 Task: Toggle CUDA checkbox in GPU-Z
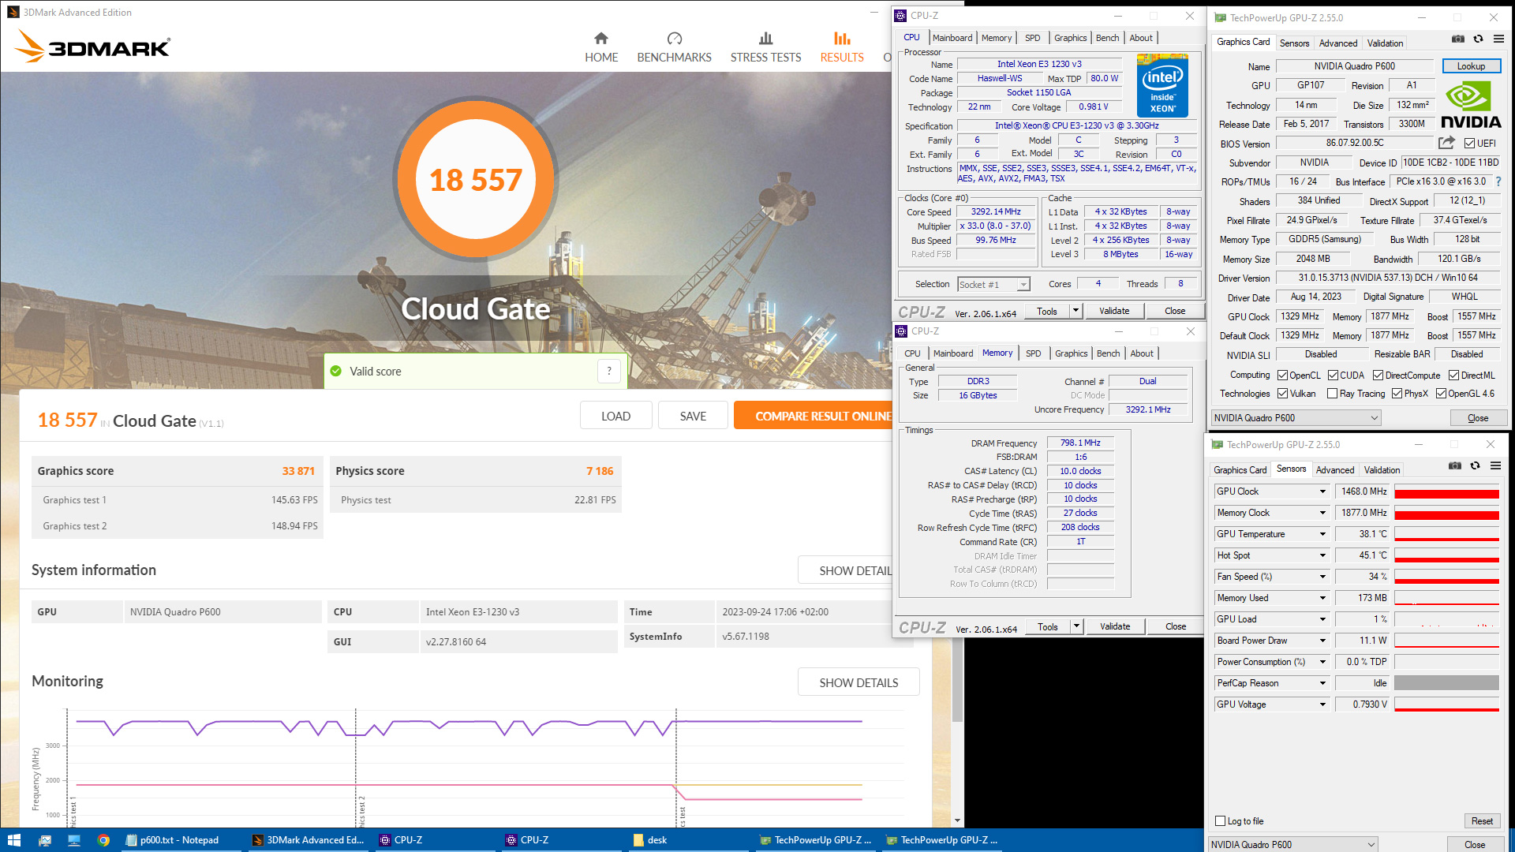tap(1333, 376)
